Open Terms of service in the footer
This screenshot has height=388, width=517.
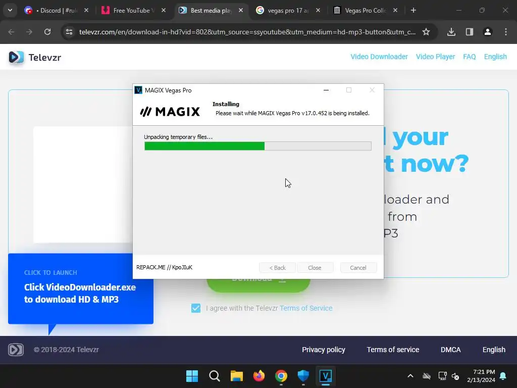(393, 350)
